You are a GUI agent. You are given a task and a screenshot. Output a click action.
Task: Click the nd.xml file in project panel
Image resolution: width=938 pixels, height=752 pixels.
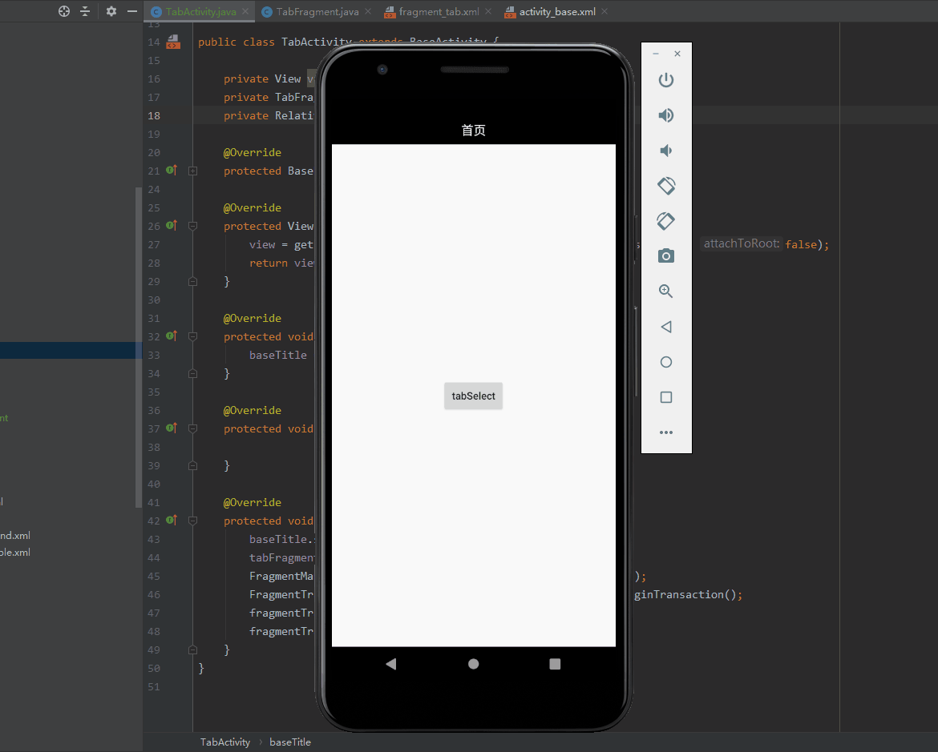coord(15,536)
